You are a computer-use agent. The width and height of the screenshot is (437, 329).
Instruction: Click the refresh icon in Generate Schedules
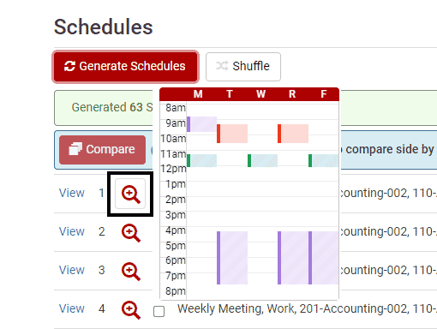pyautogui.click(x=69, y=66)
